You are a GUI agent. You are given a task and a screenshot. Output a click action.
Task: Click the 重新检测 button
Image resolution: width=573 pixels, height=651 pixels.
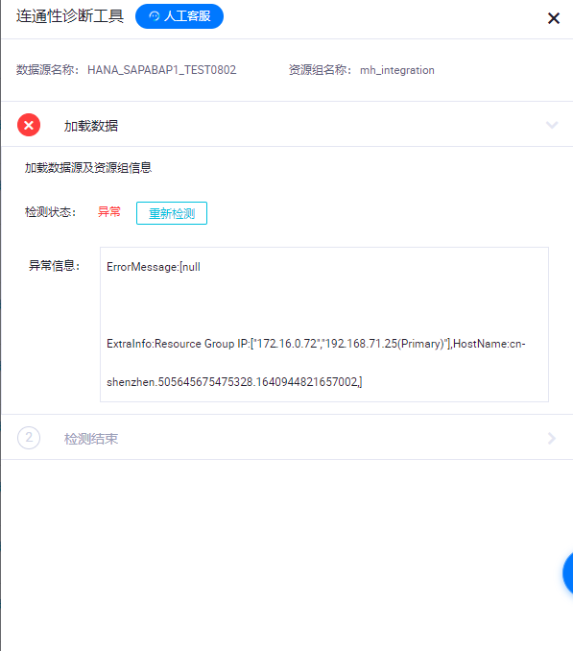(x=172, y=213)
